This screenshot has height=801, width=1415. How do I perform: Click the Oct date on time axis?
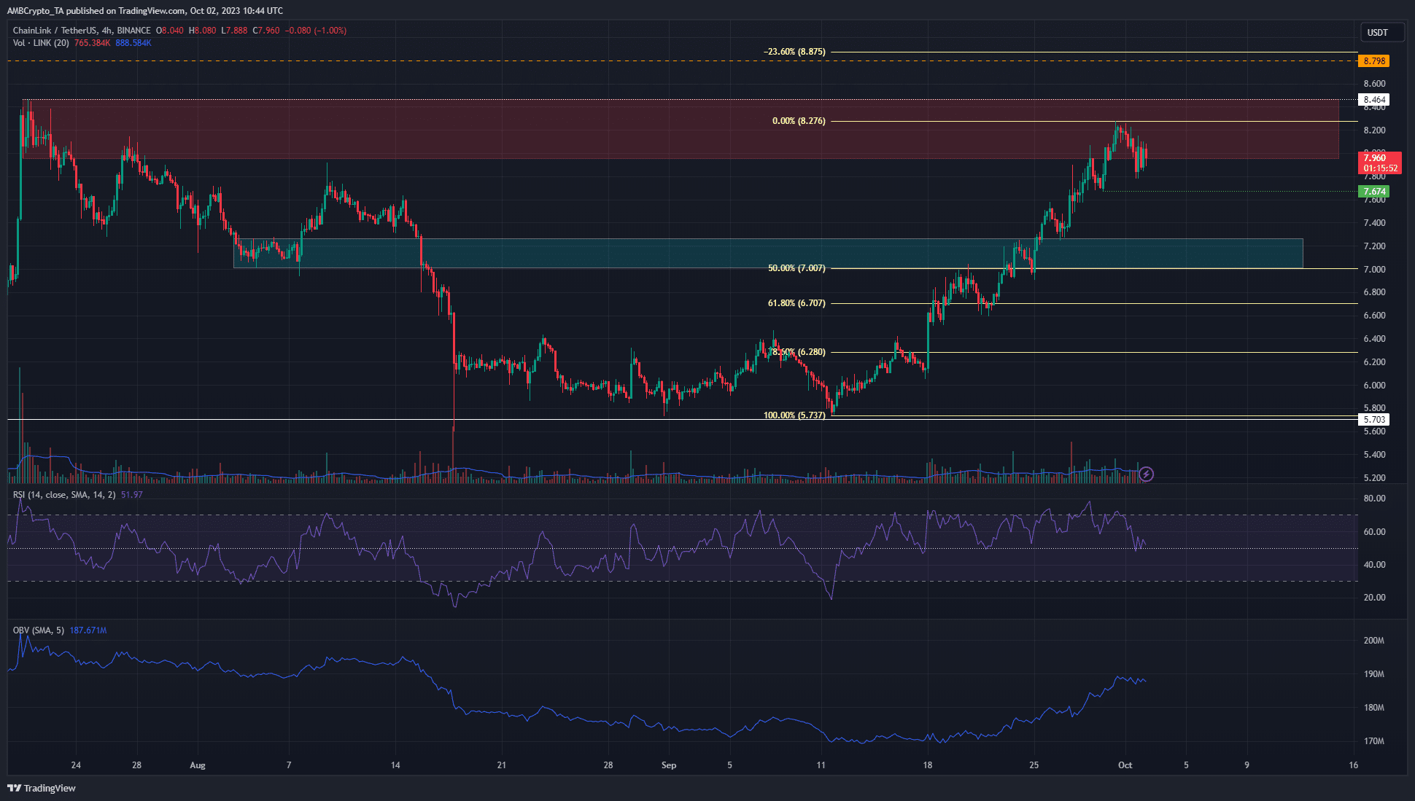point(1125,765)
